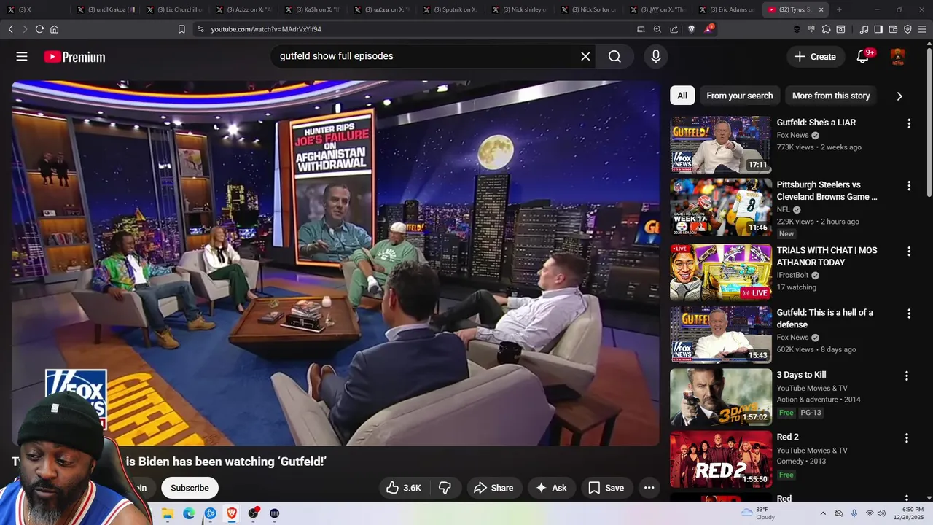Open Brave Rewards triangle icon
Image resolution: width=933 pixels, height=525 pixels.
click(x=709, y=29)
